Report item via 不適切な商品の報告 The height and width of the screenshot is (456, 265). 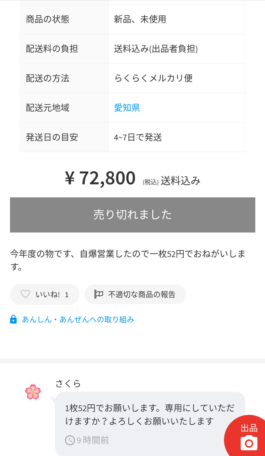click(x=141, y=294)
